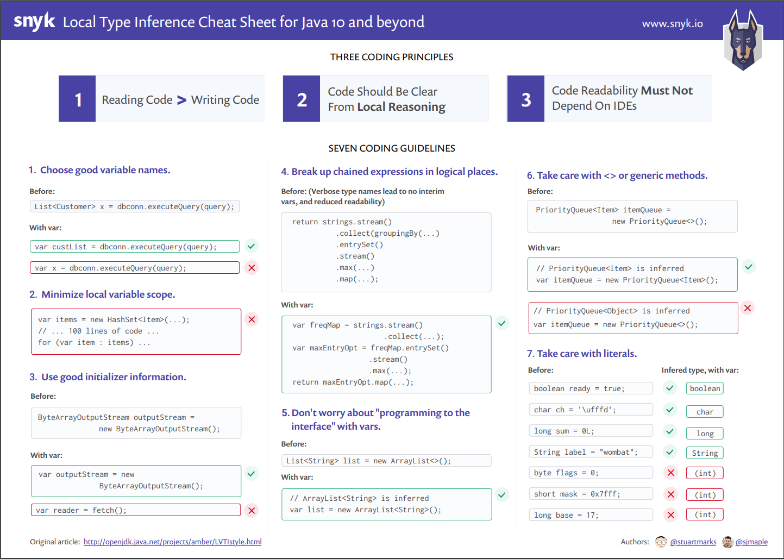Click red cross next to byte flags

pos(671,473)
